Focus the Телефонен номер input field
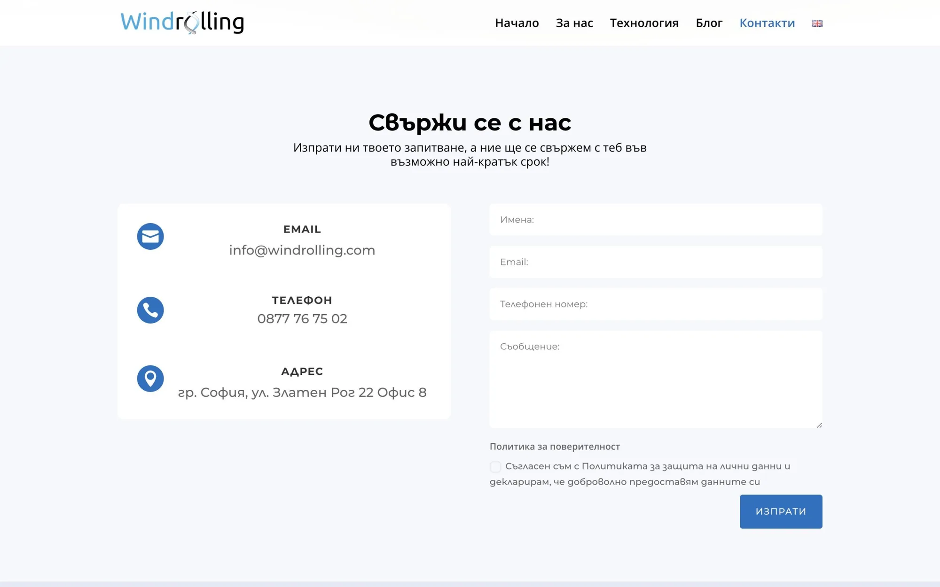Screen dimensions: 940x587 656,304
